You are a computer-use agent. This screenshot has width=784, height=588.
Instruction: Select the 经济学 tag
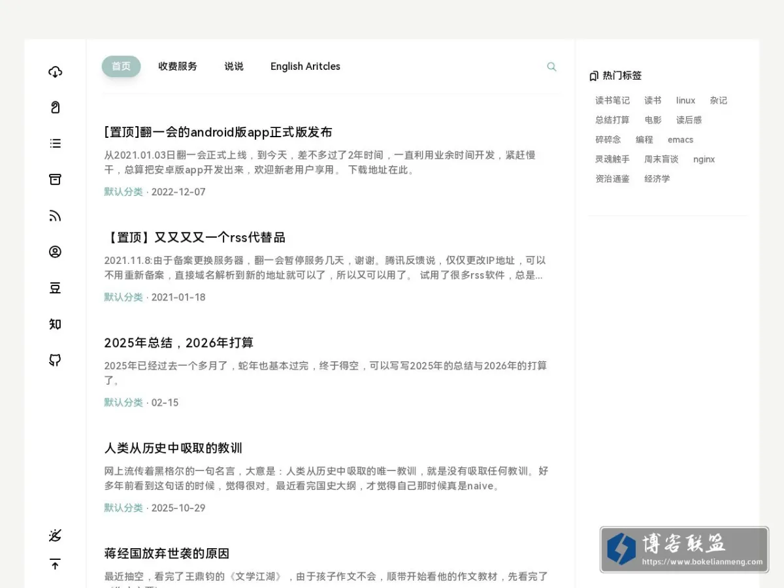657,179
